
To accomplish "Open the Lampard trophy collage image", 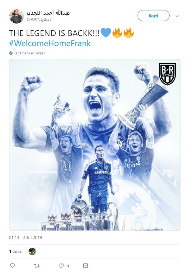I will point(95,145).
